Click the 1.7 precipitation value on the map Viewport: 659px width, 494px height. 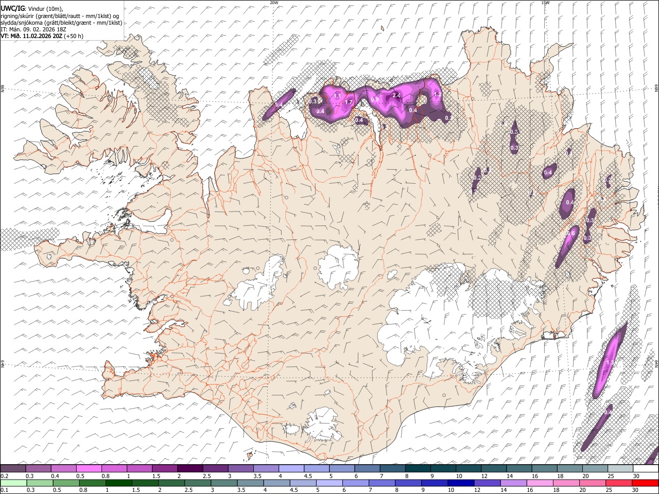pos(349,102)
